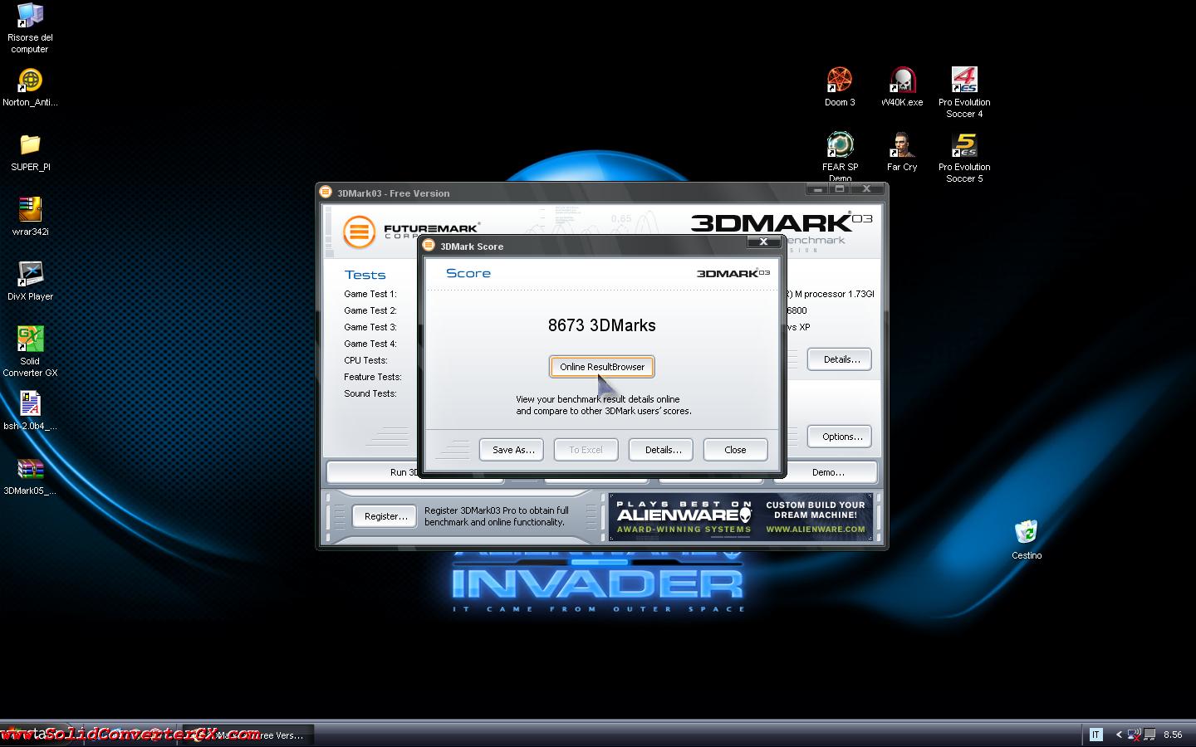Screen dimensions: 1196x747
Task: Launch the DivX Player shortcut
Action: 30,281
